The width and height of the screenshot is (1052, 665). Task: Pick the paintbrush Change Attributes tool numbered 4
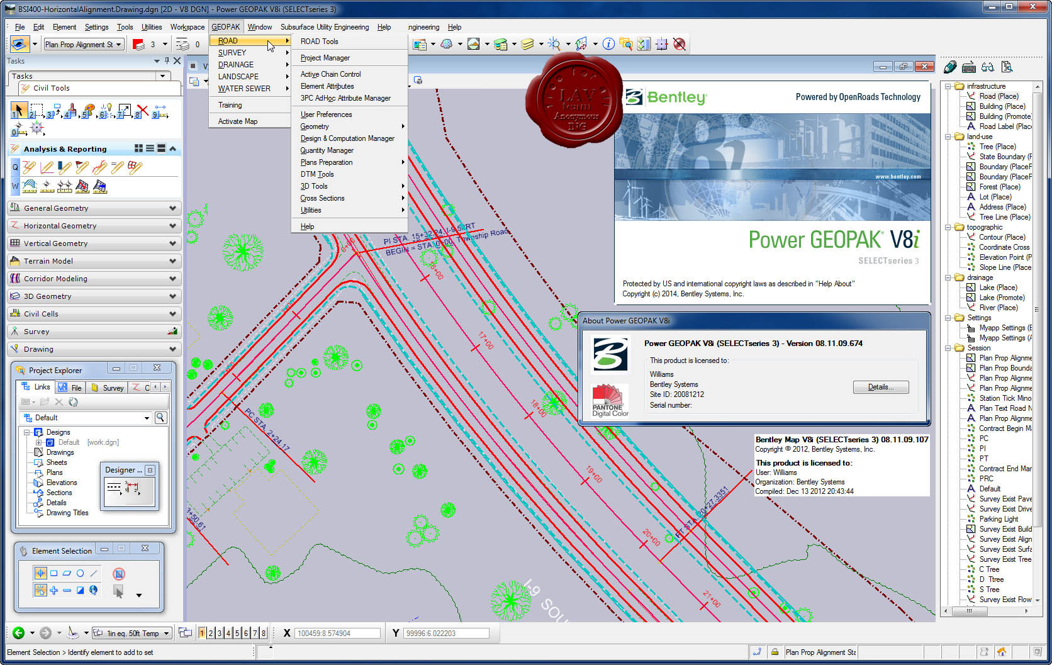(x=71, y=111)
